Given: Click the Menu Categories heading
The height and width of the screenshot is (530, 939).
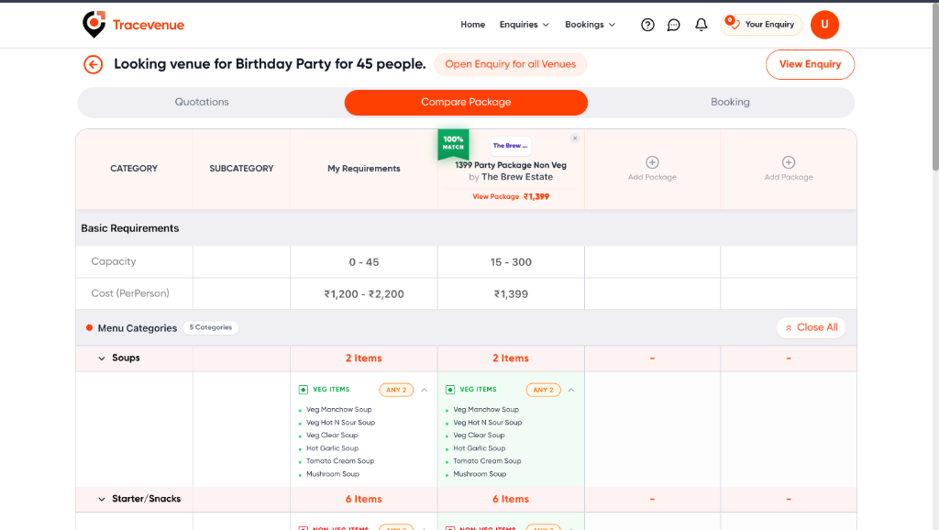Looking at the screenshot, I should click(x=138, y=328).
